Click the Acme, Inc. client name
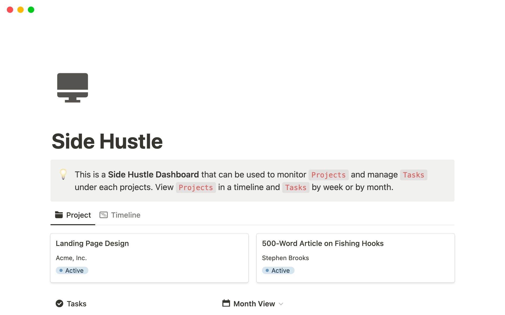 click(x=71, y=258)
